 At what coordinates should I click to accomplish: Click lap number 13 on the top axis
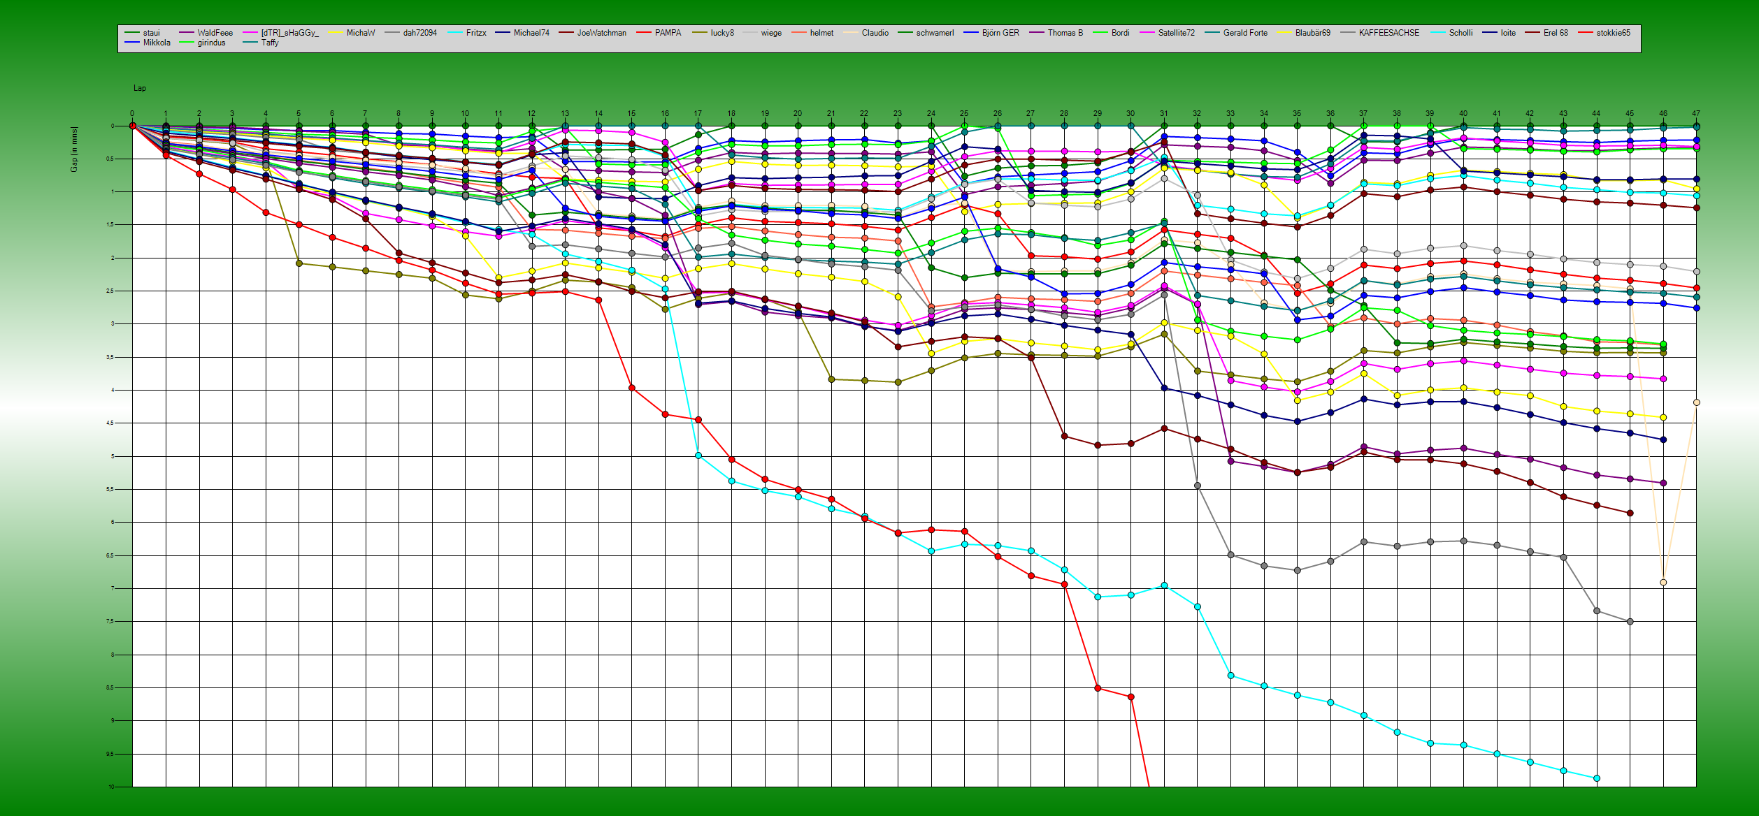565,113
